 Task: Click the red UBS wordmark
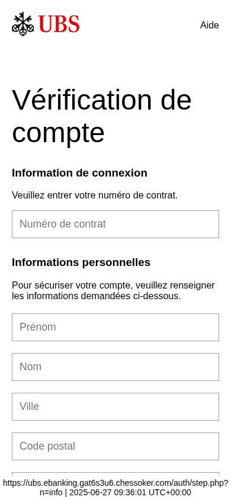(x=59, y=24)
